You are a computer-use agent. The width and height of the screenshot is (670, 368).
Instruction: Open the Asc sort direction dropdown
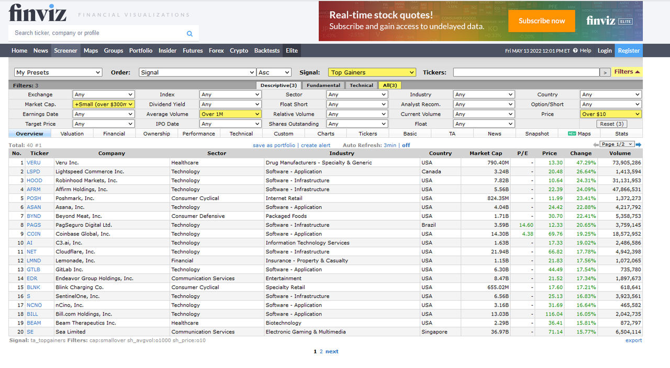coord(274,72)
